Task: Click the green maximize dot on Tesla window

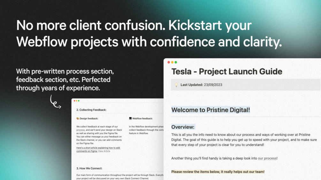Action: click(176, 62)
